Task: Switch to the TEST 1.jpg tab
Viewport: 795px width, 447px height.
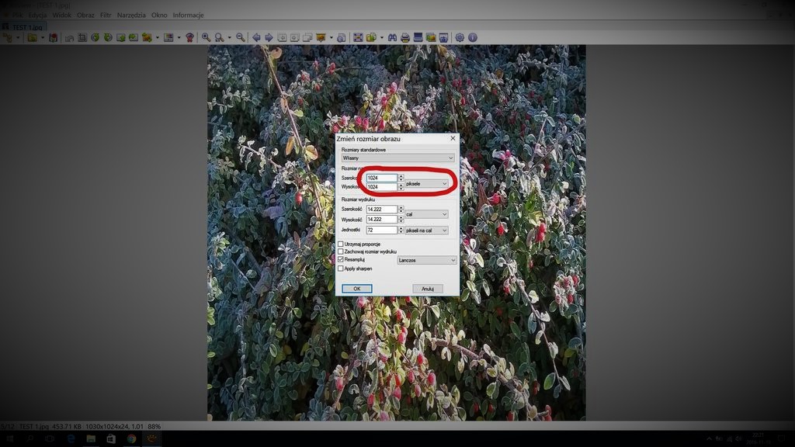Action: pyautogui.click(x=24, y=27)
